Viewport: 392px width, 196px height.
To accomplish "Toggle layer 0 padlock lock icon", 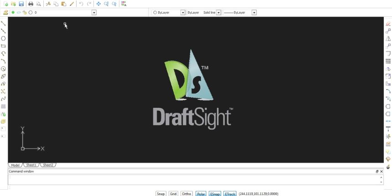I will [x=25, y=12].
